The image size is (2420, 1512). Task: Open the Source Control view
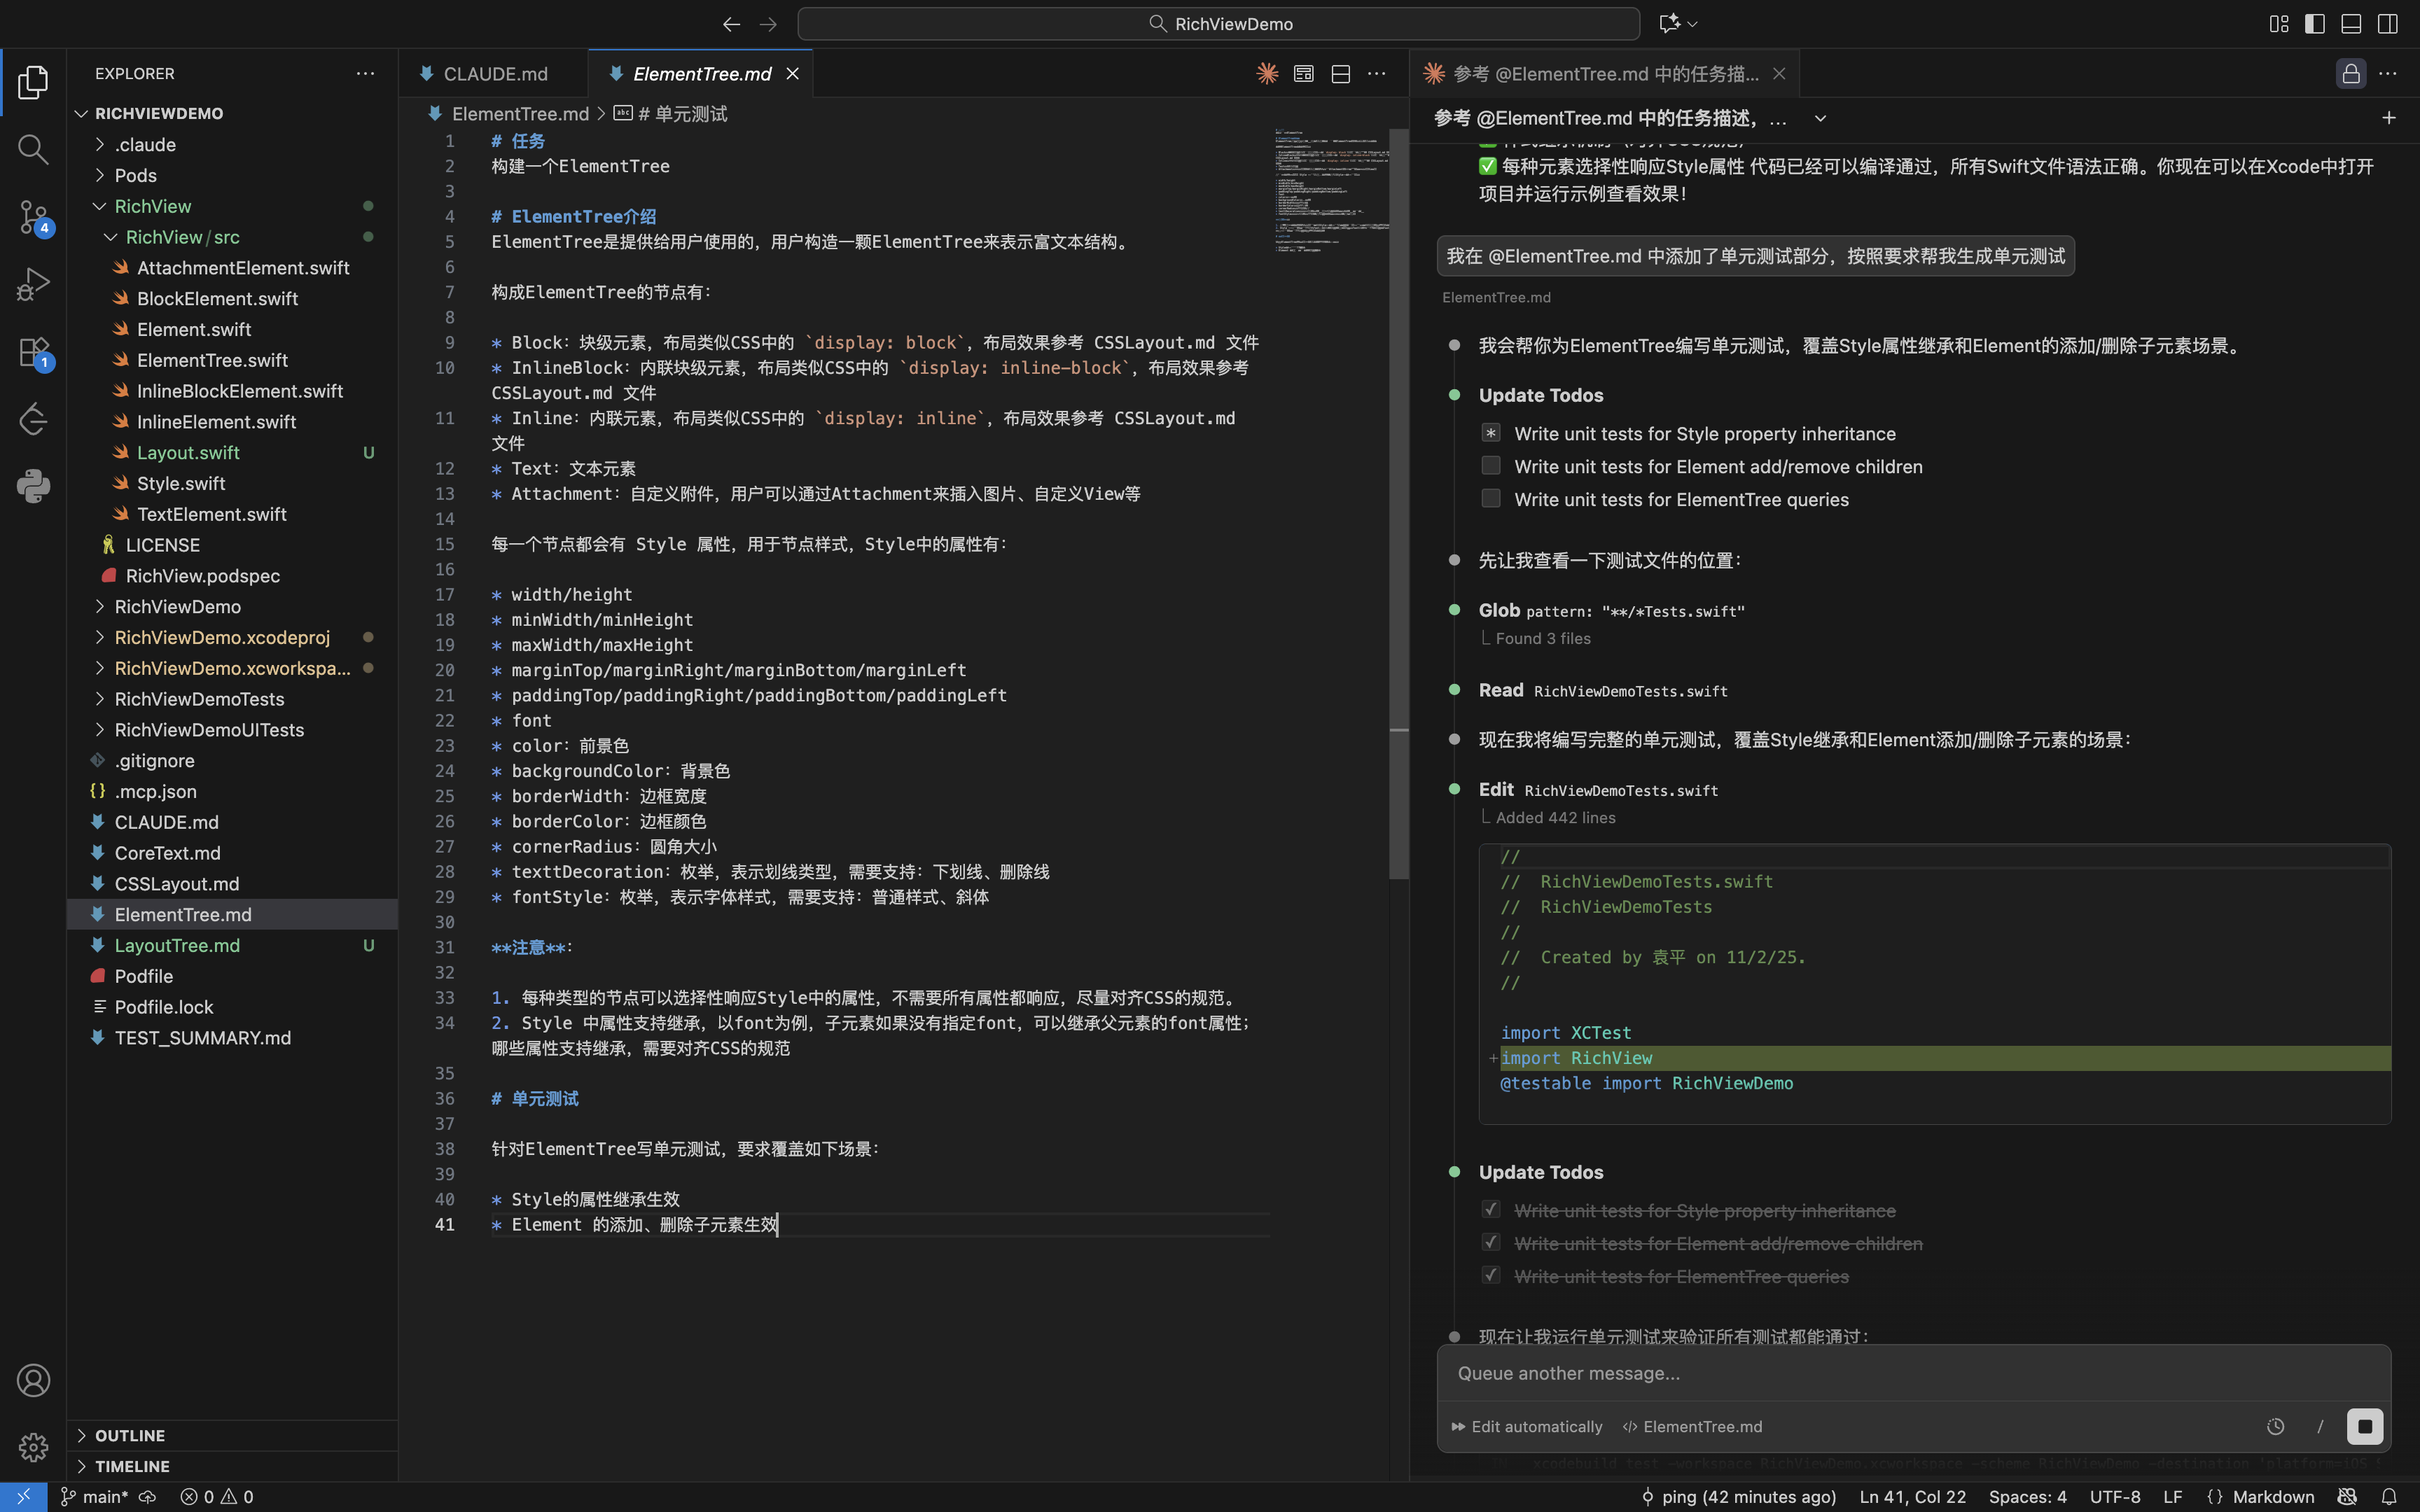pos(33,216)
